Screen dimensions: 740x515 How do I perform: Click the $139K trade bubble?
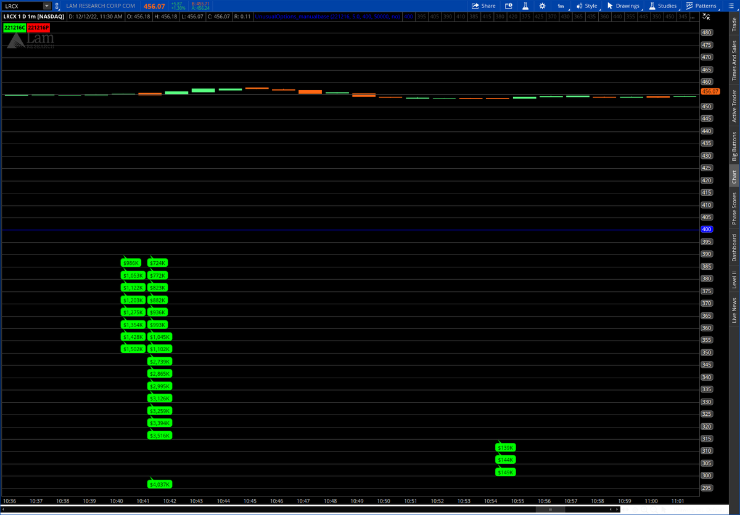pos(506,448)
